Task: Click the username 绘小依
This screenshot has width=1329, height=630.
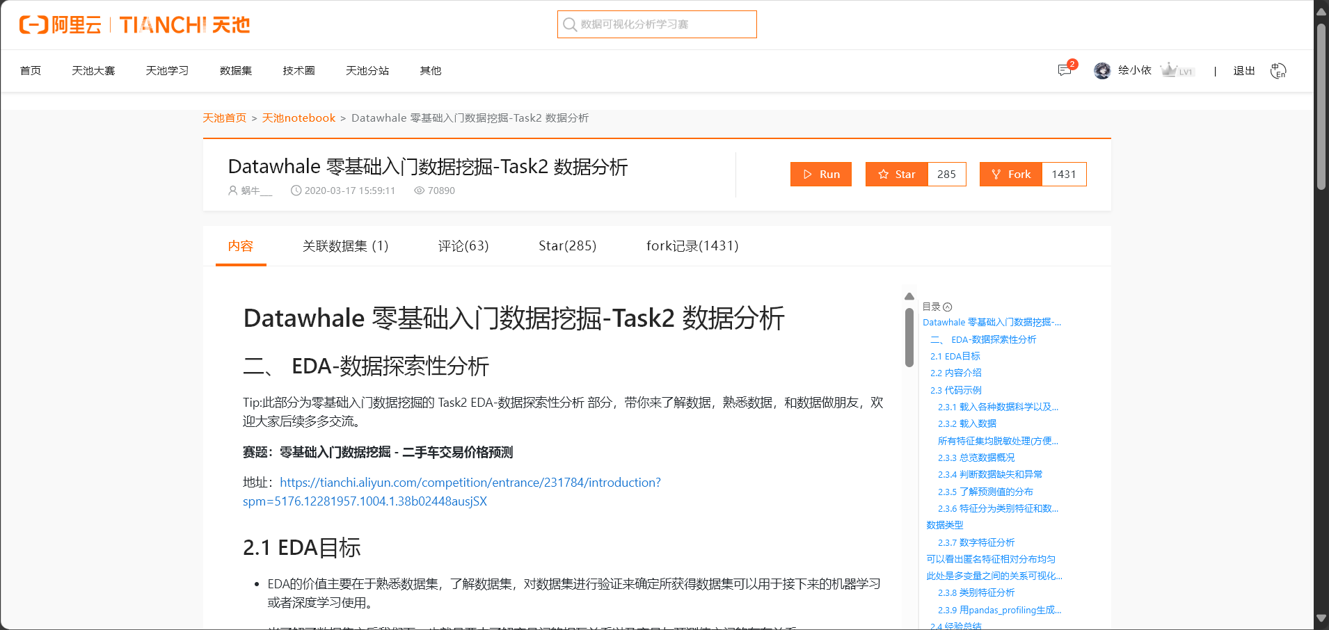Action: pos(1134,70)
